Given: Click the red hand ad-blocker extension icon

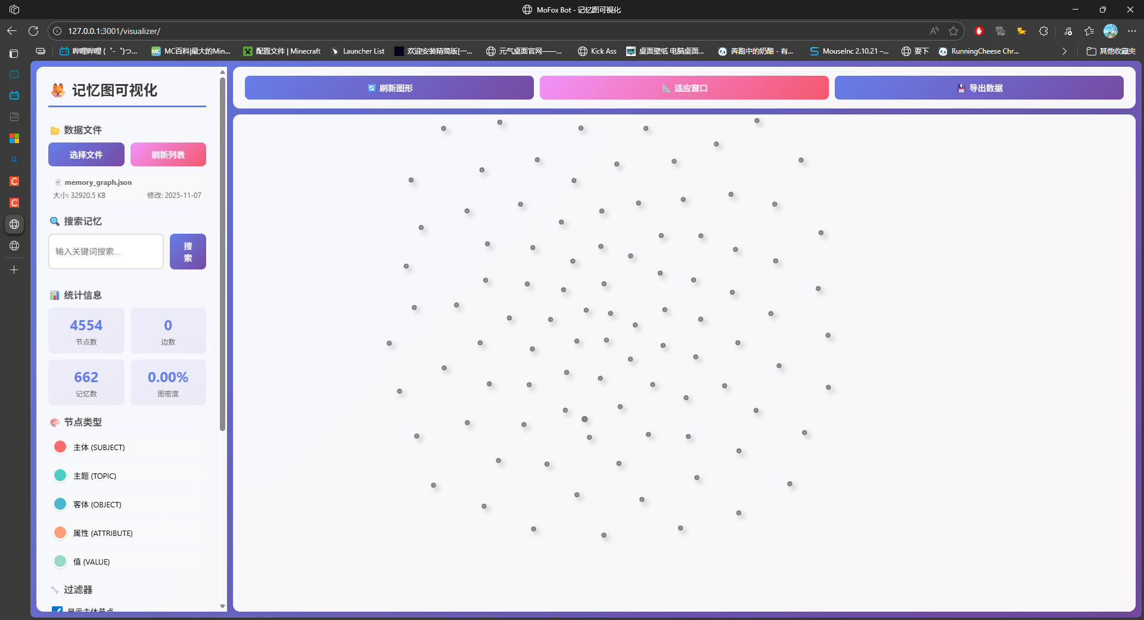Looking at the screenshot, I should [x=978, y=31].
